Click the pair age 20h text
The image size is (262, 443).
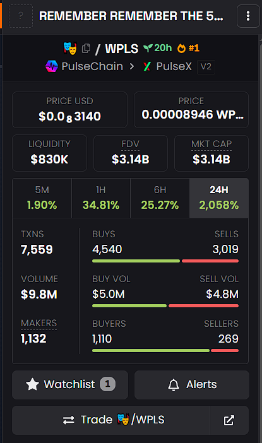click(163, 48)
